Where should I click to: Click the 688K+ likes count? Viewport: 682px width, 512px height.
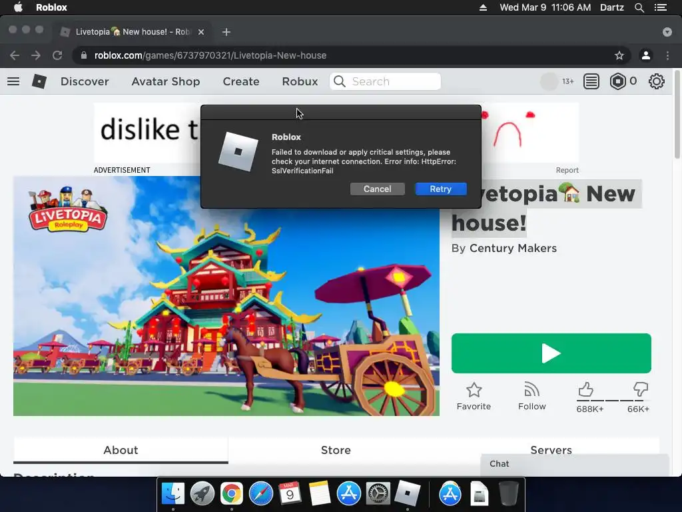coord(590,409)
